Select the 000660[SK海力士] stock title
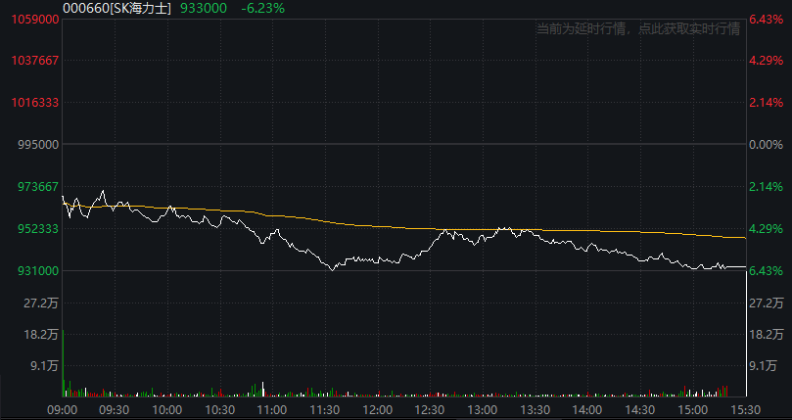 (x=116, y=8)
